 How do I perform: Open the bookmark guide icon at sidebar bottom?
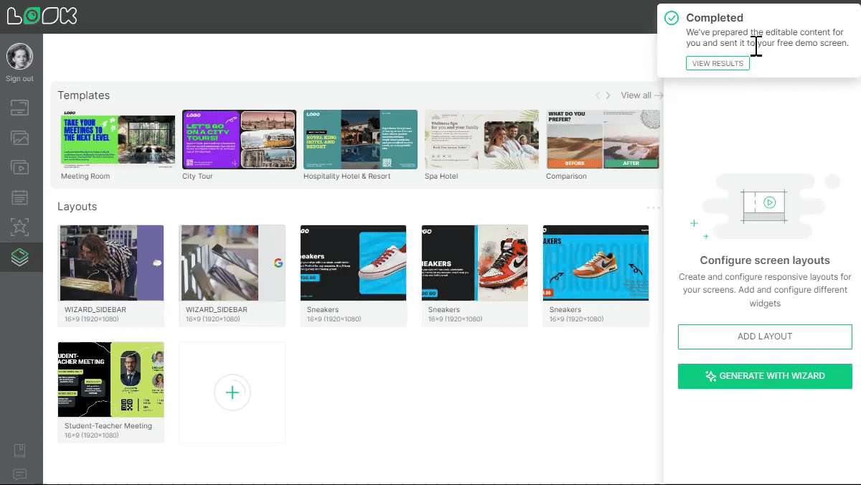click(20, 451)
